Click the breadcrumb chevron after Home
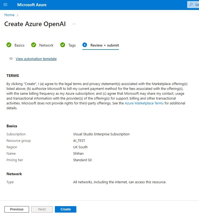Screen dimensions: 199x215 click(x=17, y=15)
